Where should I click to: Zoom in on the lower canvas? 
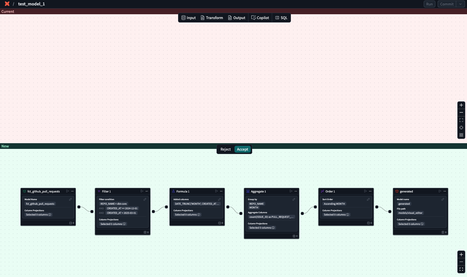[461, 255]
